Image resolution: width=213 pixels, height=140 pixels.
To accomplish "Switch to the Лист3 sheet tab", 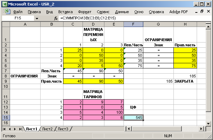I will 63,129.
